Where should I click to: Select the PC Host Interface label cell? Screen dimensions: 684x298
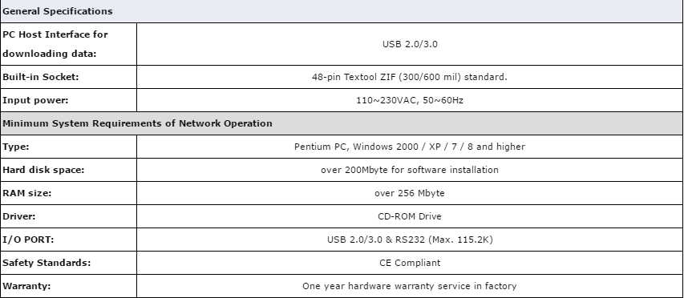68,44
